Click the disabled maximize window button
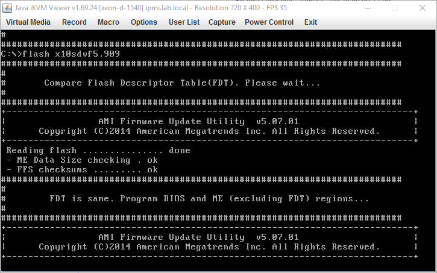The width and height of the screenshot is (437, 273). point(395,8)
